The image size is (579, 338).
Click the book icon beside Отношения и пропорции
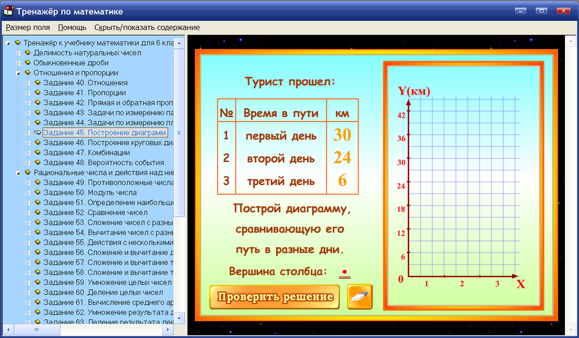point(29,73)
